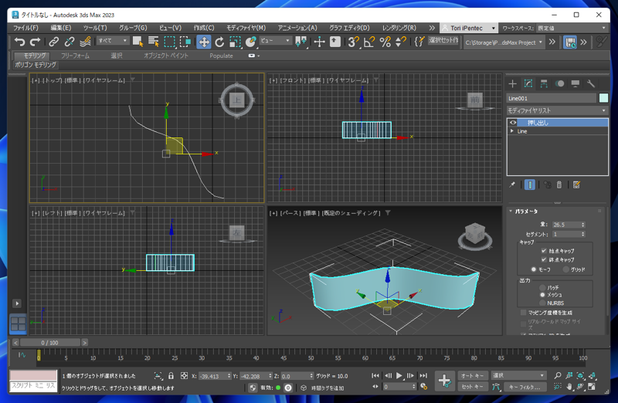The width and height of the screenshot is (618, 403).
Task: Select the Rotate tool in the toolbar
Action: click(x=219, y=42)
